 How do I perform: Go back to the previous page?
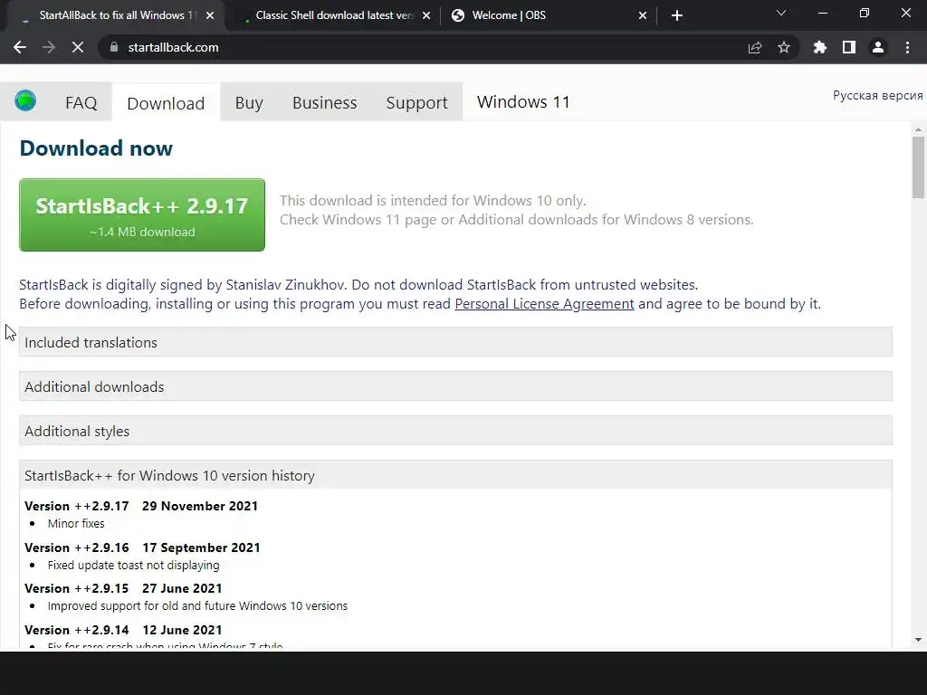pyautogui.click(x=20, y=47)
